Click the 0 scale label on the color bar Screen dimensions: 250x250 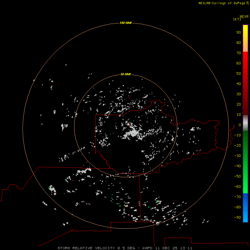point(240,125)
